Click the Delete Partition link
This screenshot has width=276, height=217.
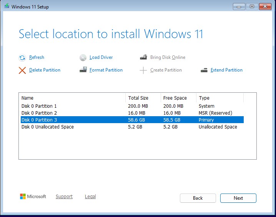tap(45, 70)
